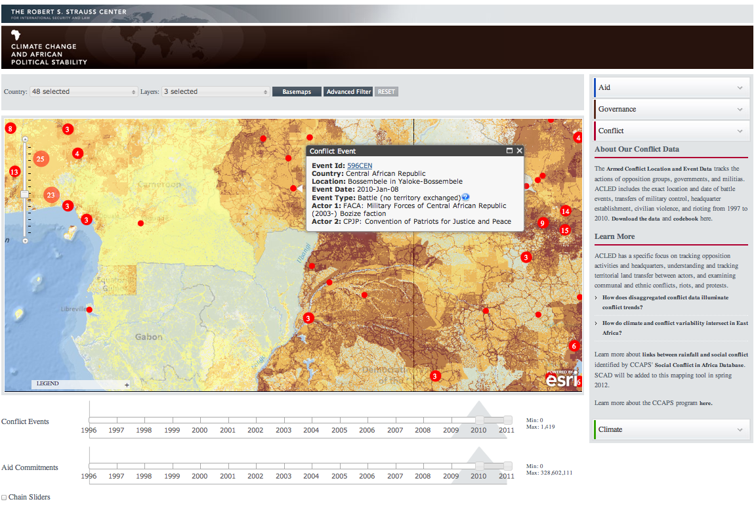Click the help icon beside Event Type

465,197
